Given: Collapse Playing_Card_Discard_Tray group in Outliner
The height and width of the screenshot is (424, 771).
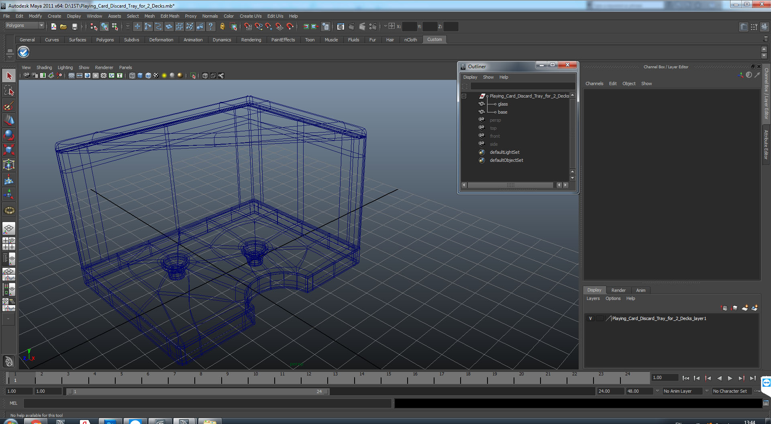Looking at the screenshot, I should tap(464, 96).
